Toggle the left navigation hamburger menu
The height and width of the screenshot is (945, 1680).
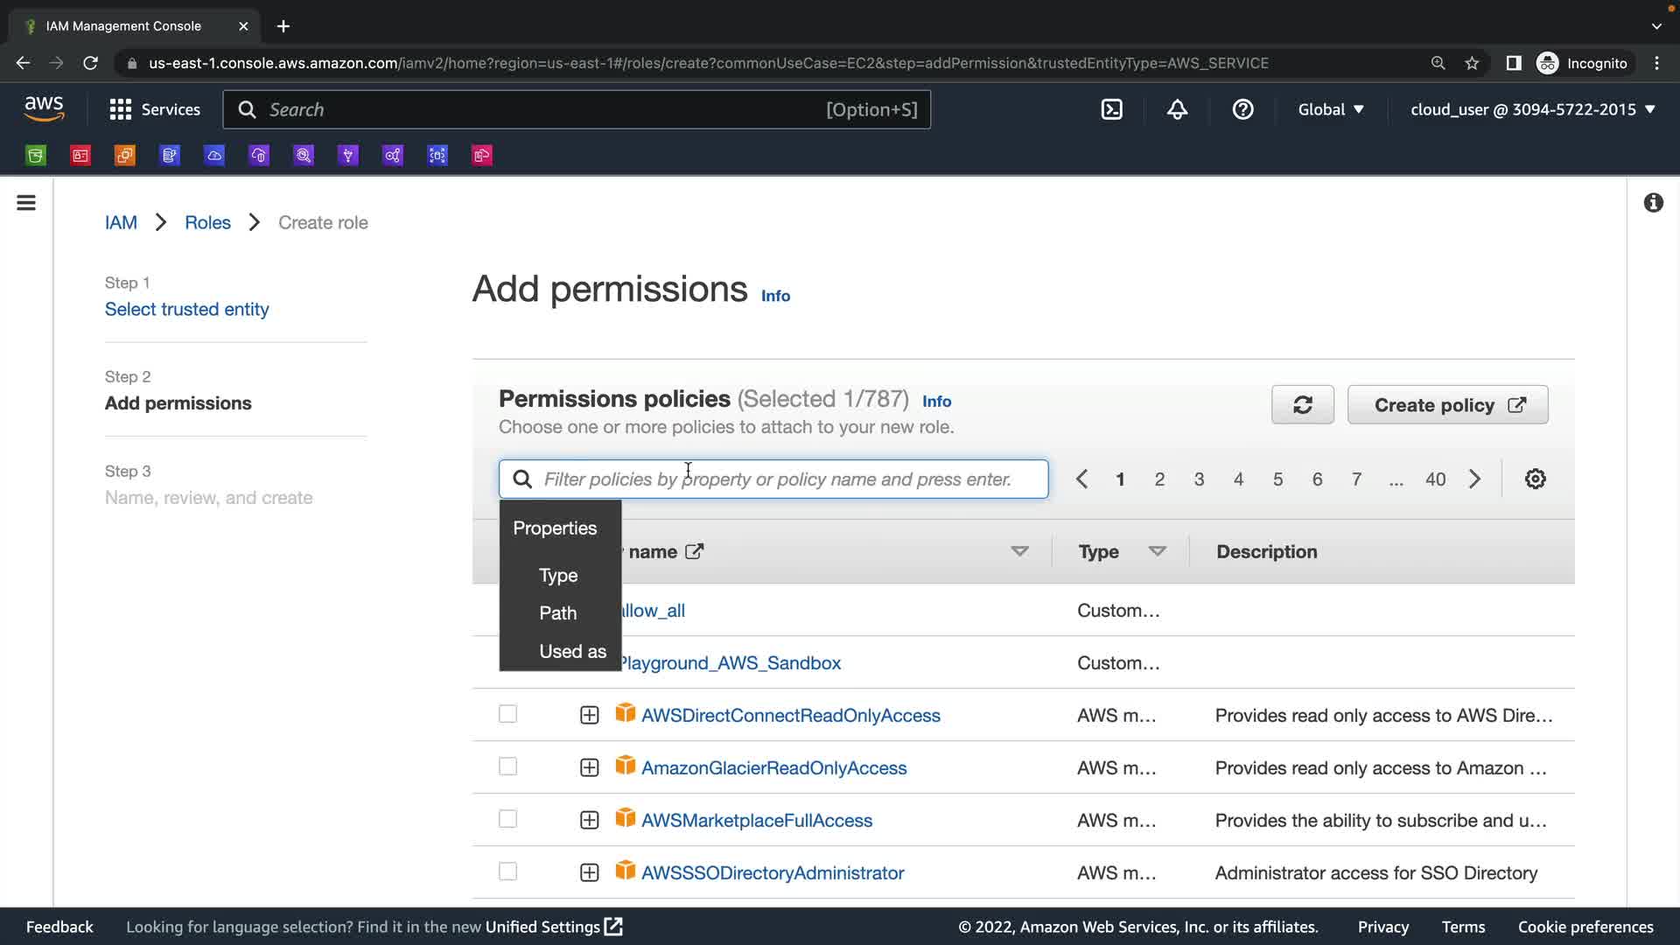point(26,203)
